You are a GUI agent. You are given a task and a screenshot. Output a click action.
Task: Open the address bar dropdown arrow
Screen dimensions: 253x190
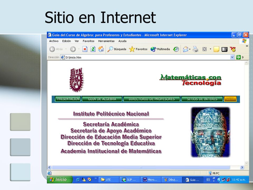[232, 57]
